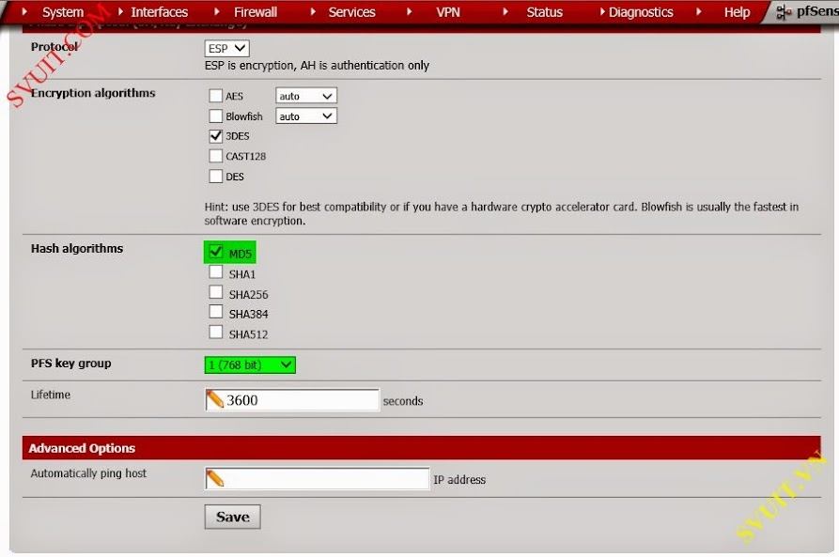839x557 pixels.
Task: Enable the SHA1 hash checkbox
Action: (x=216, y=271)
